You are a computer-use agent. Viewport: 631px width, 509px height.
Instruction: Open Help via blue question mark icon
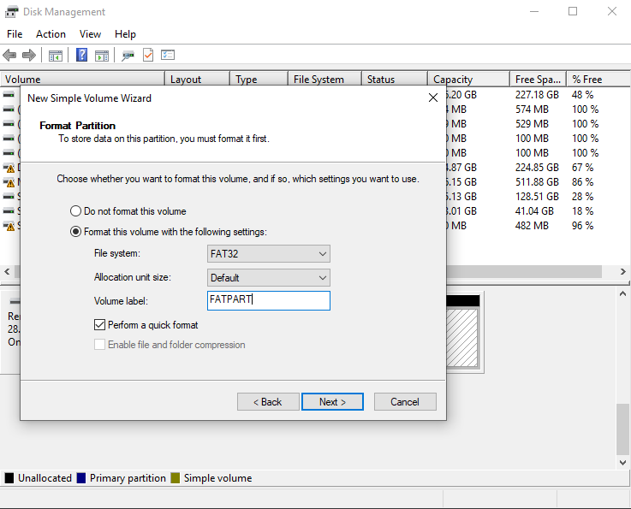click(x=82, y=56)
